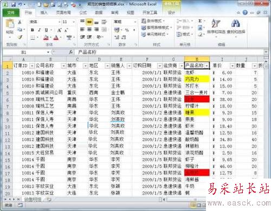Open the font name dropdown (宋体)

click(x=60, y=22)
